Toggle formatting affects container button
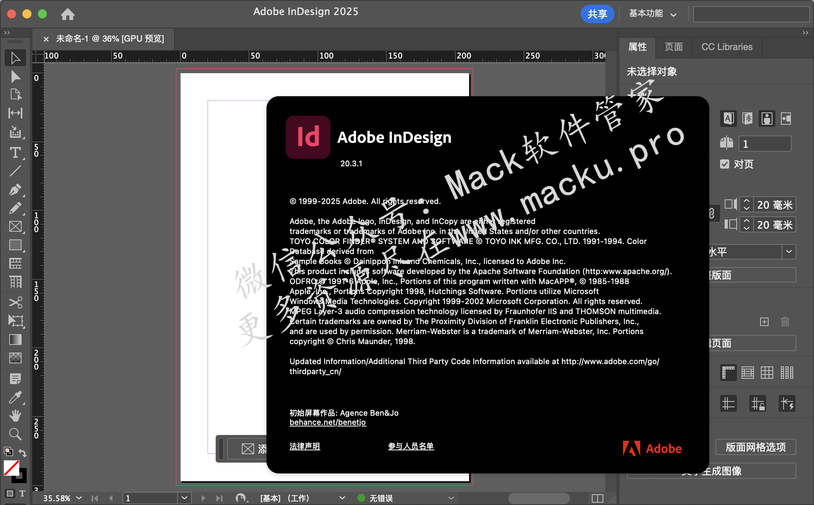 (10, 493)
